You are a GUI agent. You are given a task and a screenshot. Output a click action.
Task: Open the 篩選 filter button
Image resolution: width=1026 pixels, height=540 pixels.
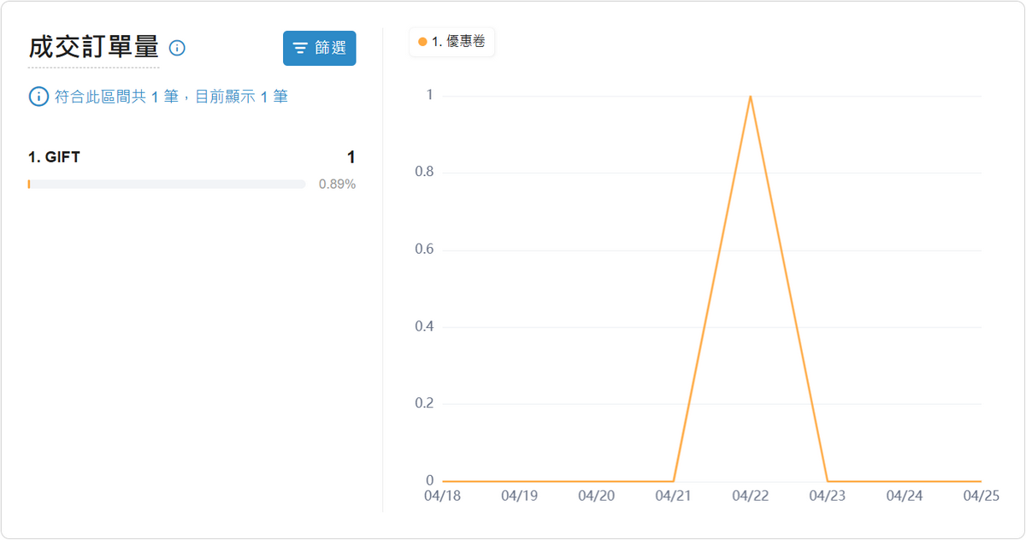pos(320,48)
